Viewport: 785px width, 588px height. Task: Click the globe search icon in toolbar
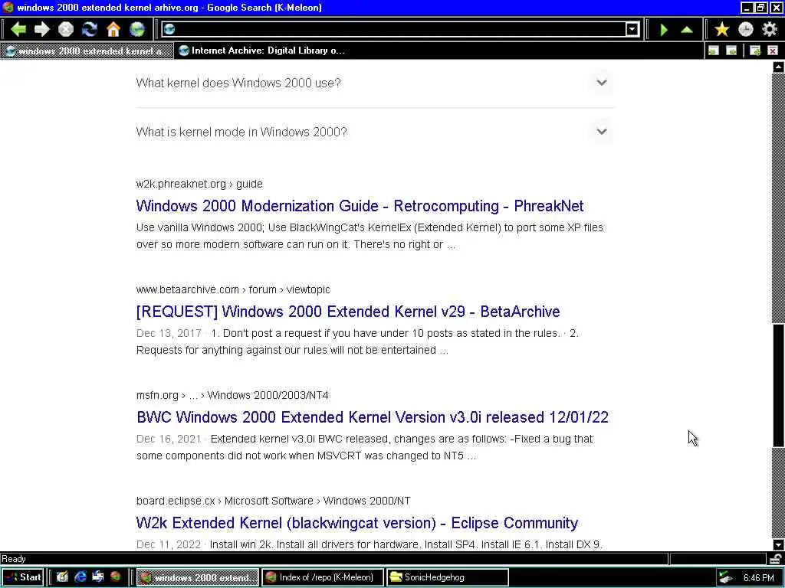coord(137,30)
